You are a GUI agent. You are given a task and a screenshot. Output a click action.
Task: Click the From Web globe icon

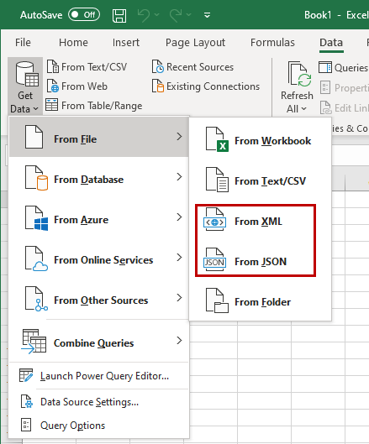pyautogui.click(x=53, y=86)
